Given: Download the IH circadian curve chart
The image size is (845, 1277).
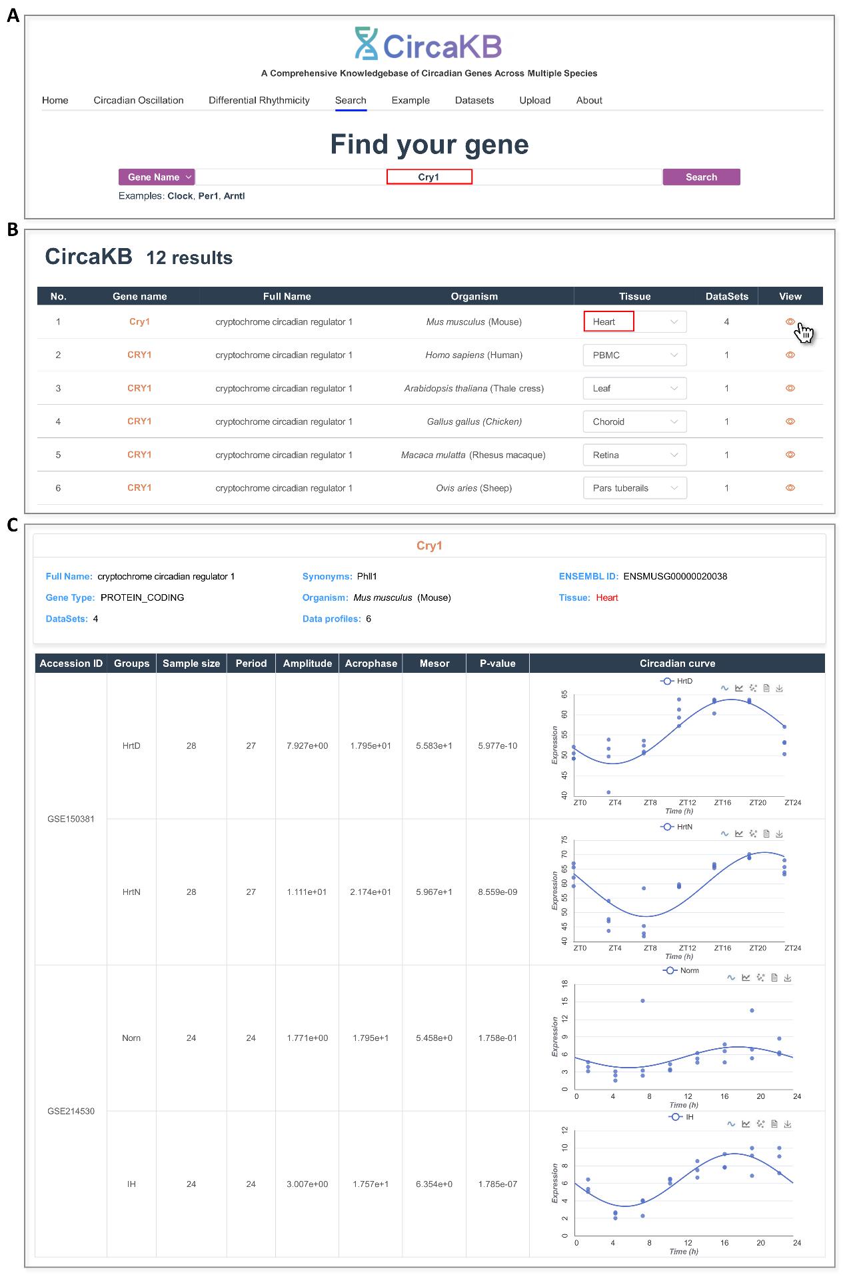Looking at the screenshot, I should pos(787,1124).
